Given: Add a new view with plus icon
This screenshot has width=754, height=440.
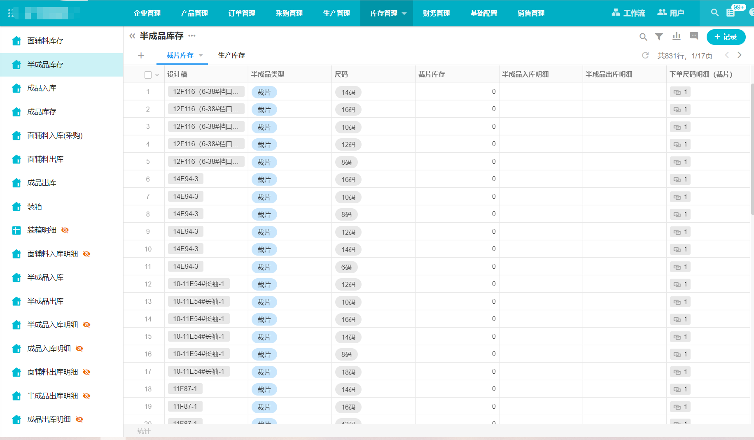Looking at the screenshot, I should (141, 55).
